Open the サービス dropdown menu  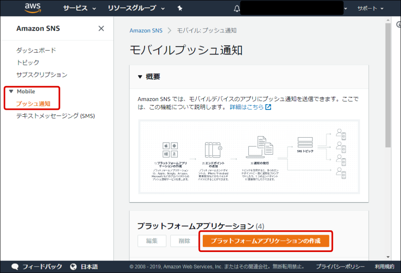point(79,8)
